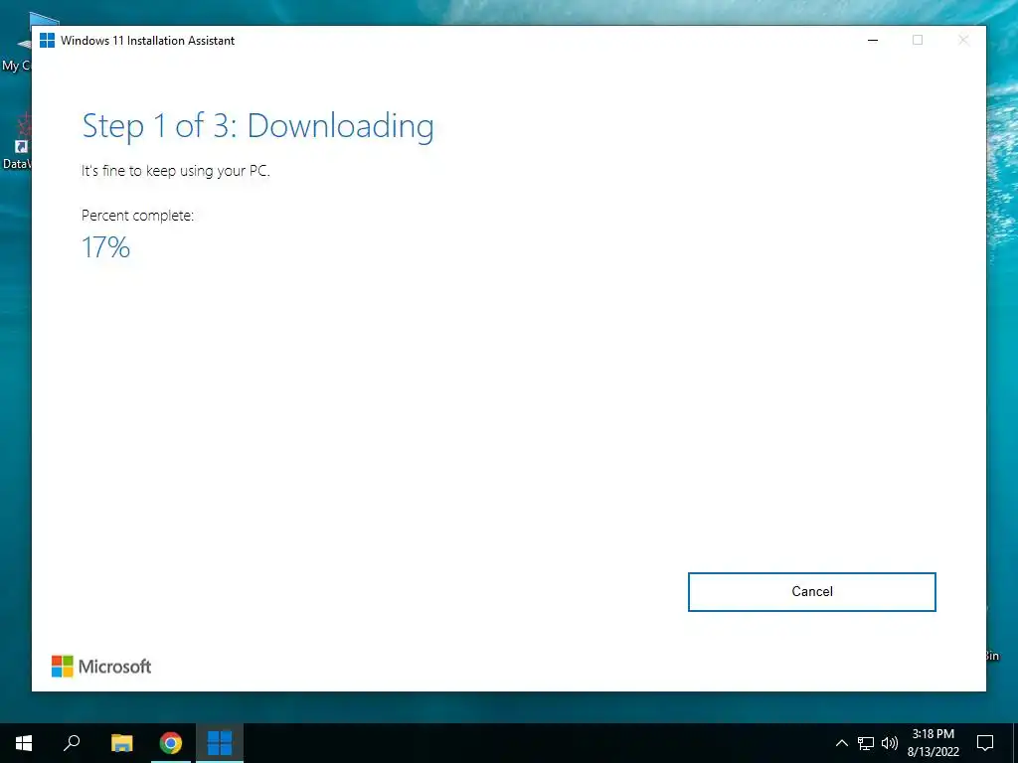1018x763 pixels.
Task: Click the Microsoft logo at the bottom
Action: (101, 667)
